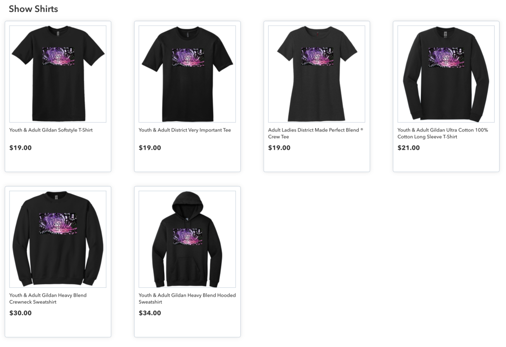The height and width of the screenshot is (347, 506).
Task: Select the Ladies Made Perfect Blend tee image
Action: [x=317, y=74]
